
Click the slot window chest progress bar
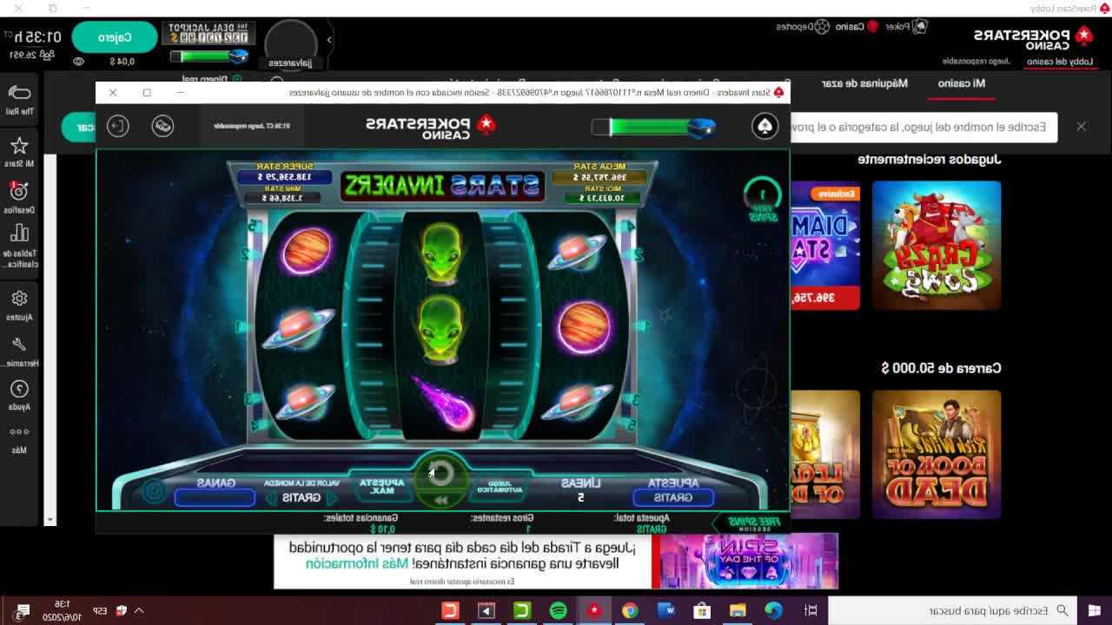[653, 128]
